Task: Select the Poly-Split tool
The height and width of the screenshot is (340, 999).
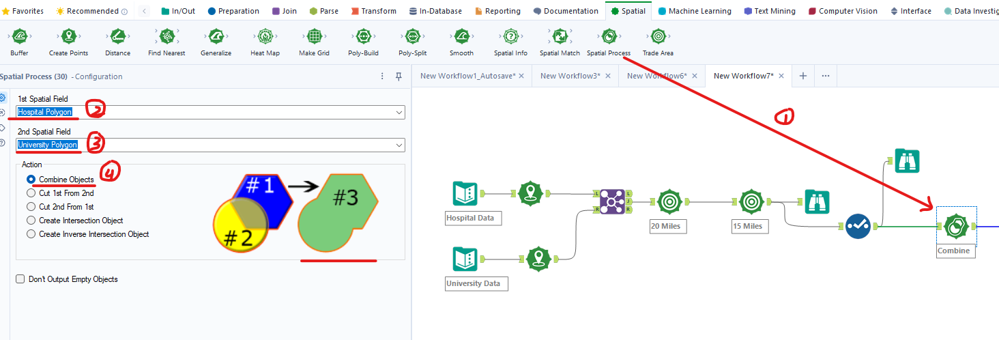Action: click(412, 42)
